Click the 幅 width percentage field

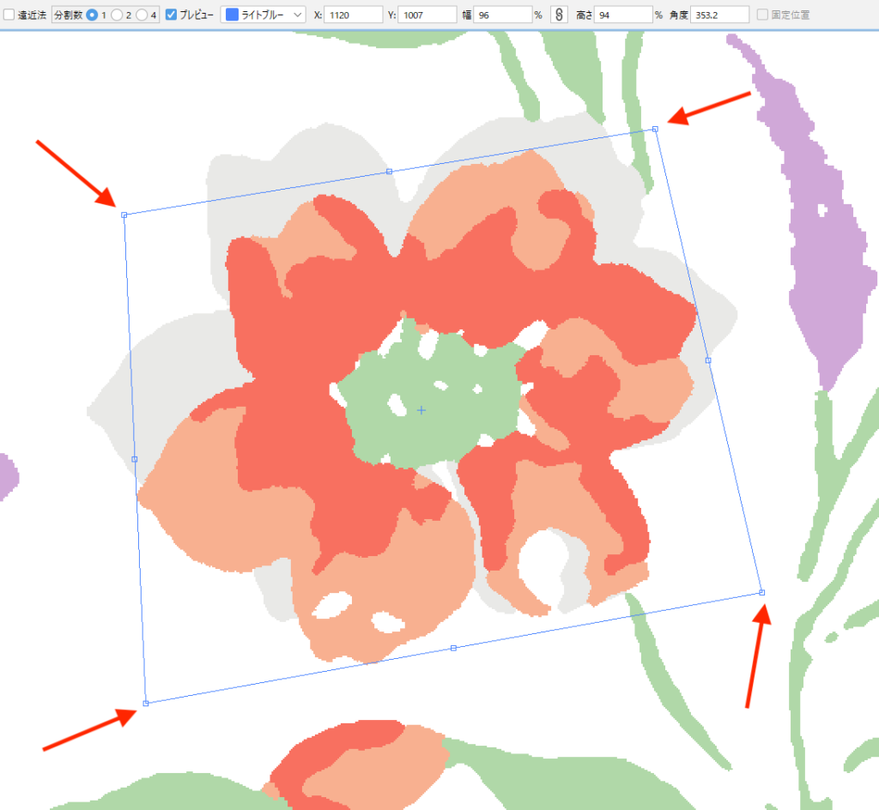pyautogui.click(x=503, y=15)
